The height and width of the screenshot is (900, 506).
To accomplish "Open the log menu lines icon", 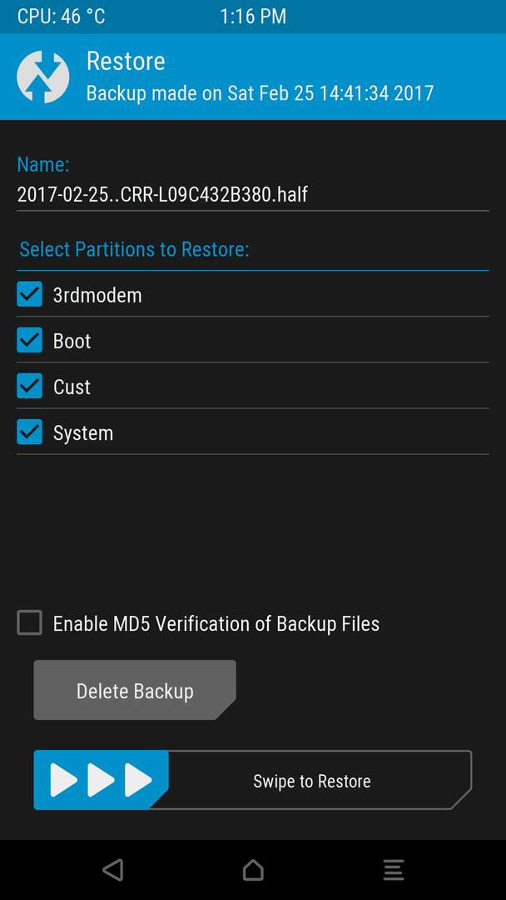I will point(394,870).
